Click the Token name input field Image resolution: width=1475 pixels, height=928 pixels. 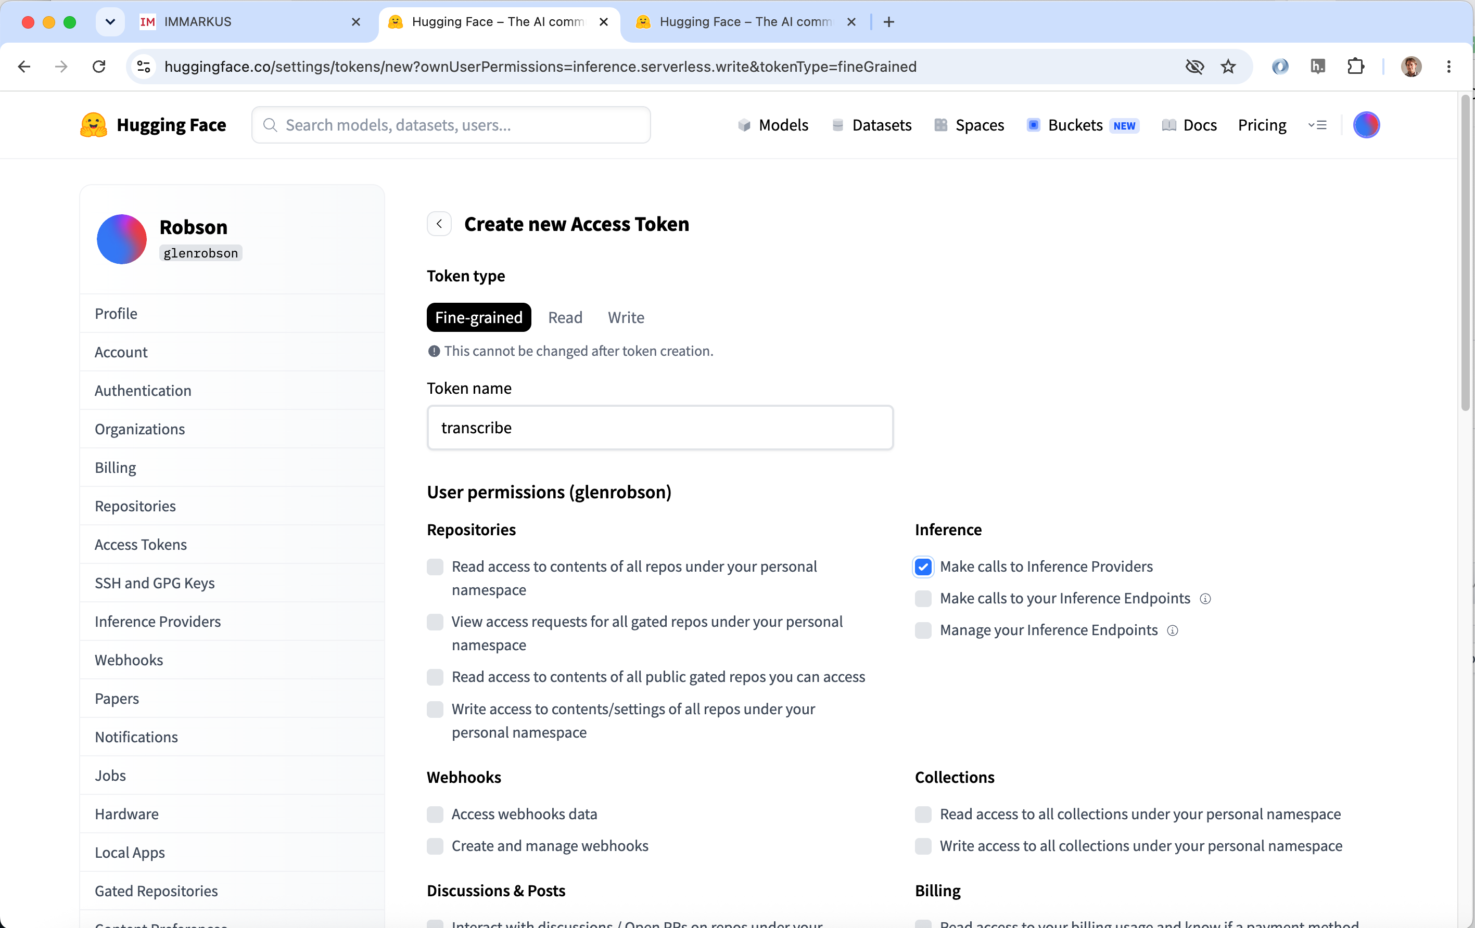[x=660, y=428]
